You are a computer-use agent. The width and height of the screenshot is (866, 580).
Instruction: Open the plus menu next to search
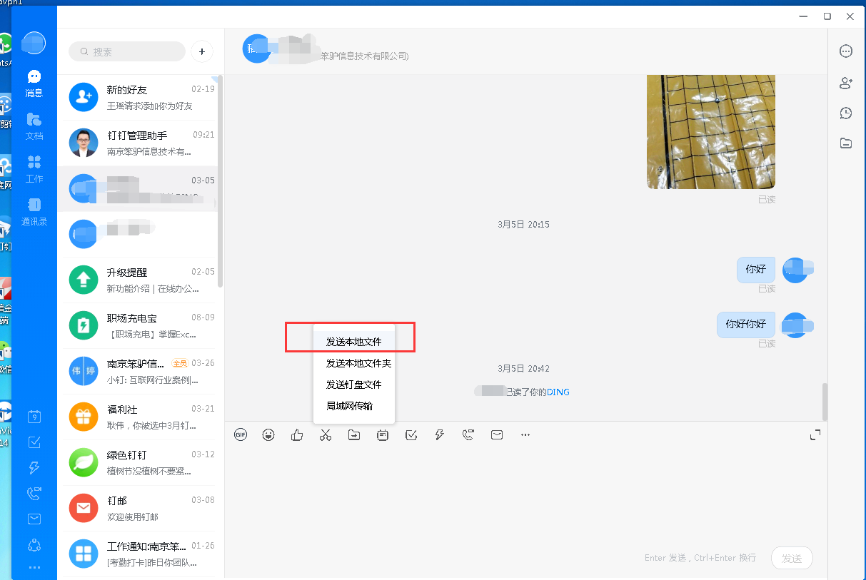coord(202,51)
